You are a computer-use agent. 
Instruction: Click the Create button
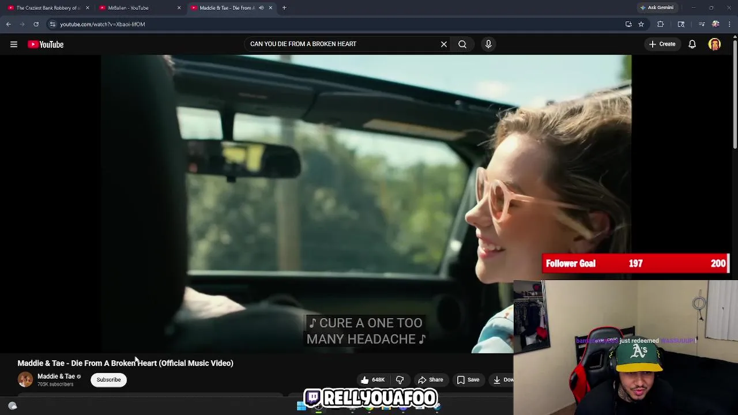tap(662, 44)
